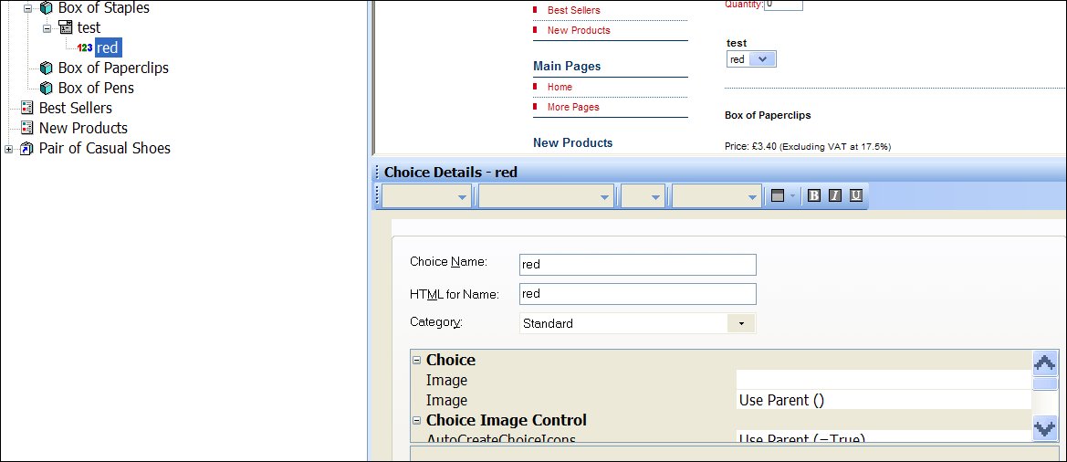Open the table layout toolbar button

(x=778, y=195)
